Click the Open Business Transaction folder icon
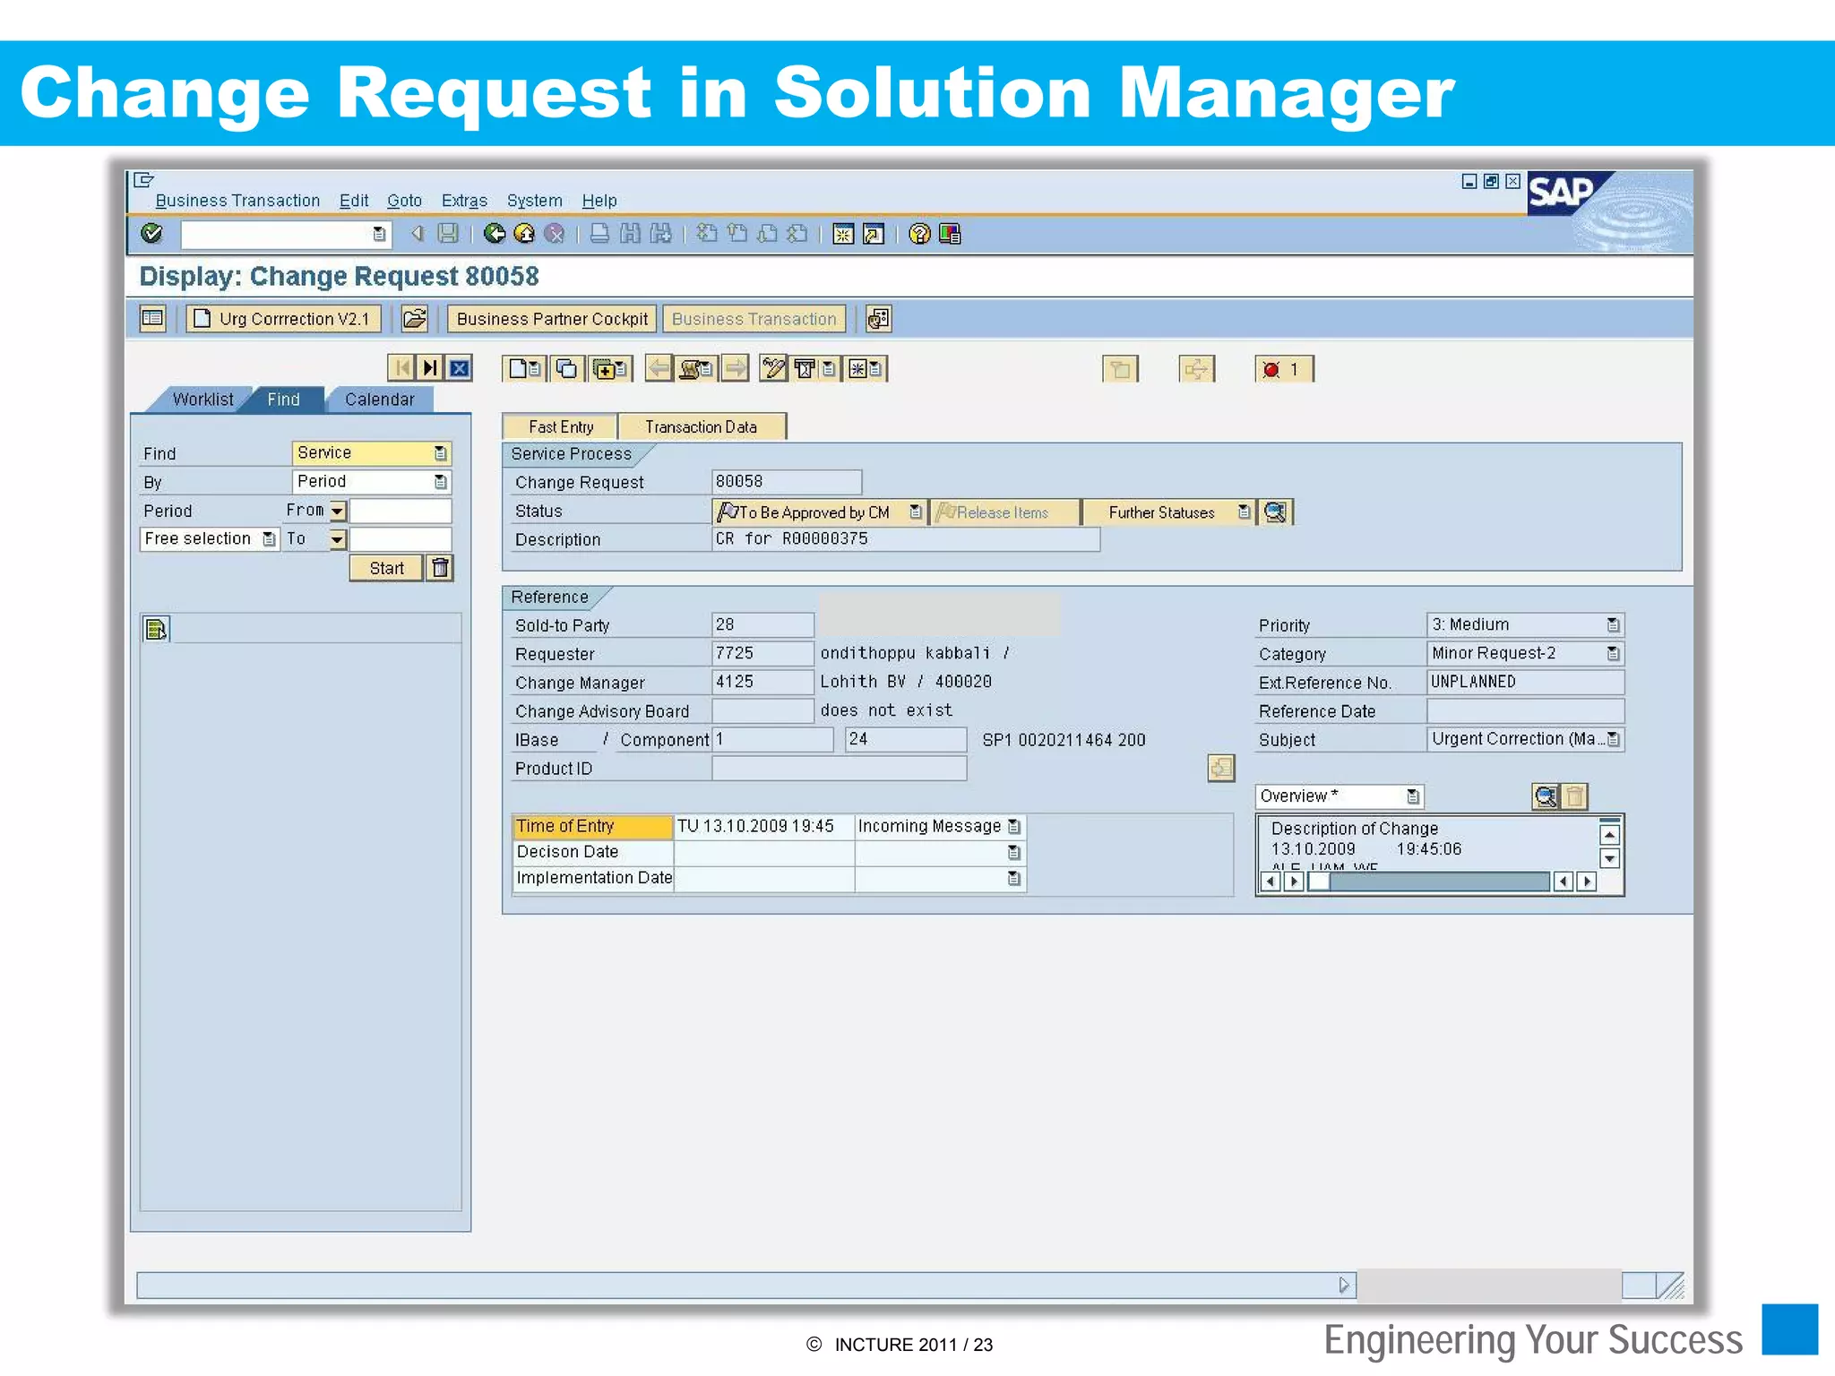 pos(415,318)
